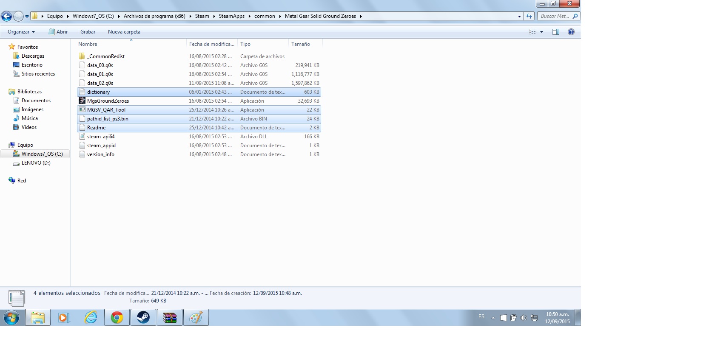
Task: Click Metal Gear Solid Ground Zeroes breadcrumb
Action: [320, 16]
